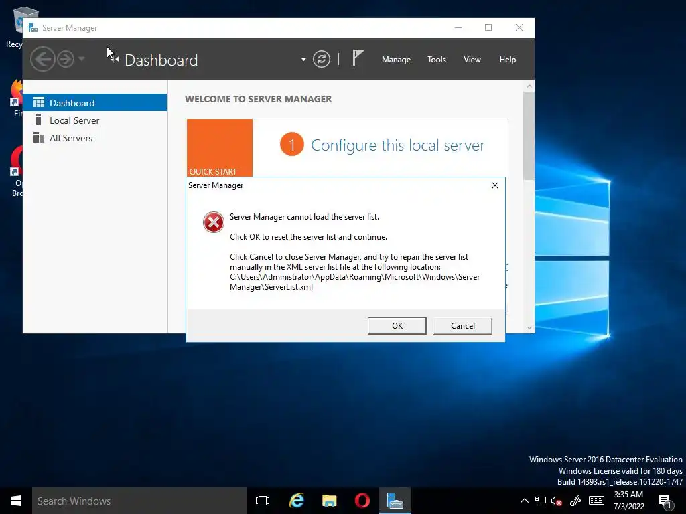The width and height of the screenshot is (686, 514).
Task: Launch Internet Explorer from the taskbar
Action: (297, 501)
